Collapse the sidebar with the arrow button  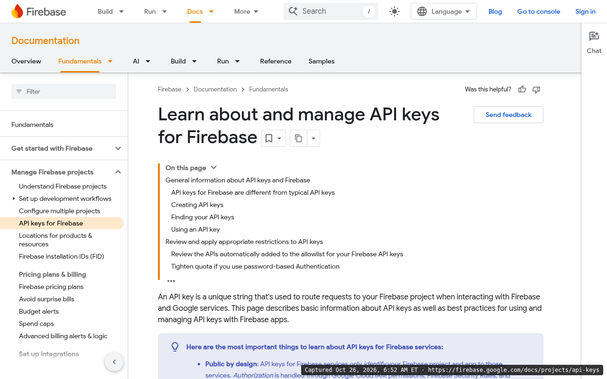[114, 362]
